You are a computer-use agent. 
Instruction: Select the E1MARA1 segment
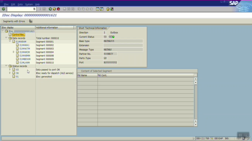24,45
